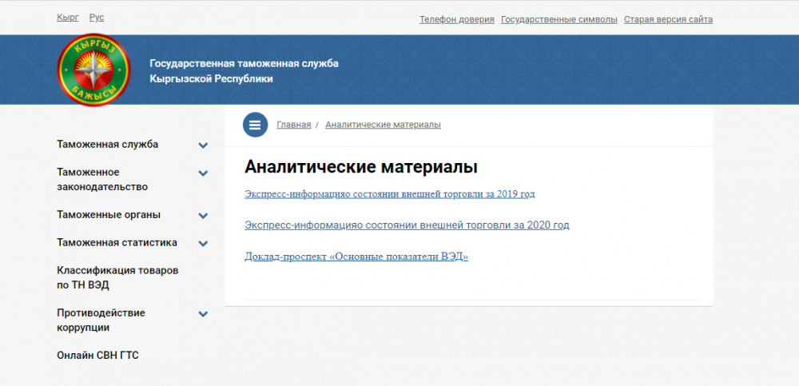799x386 pixels.
Task: Expand the Таможенные органы chevron
Action: click(203, 216)
